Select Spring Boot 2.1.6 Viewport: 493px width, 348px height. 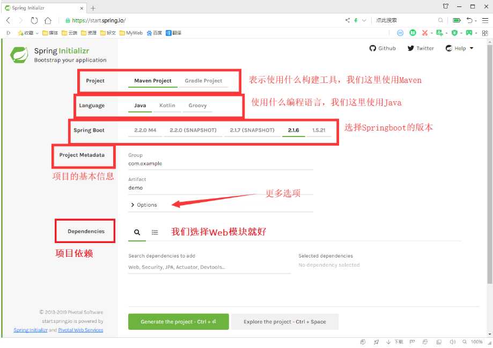click(293, 130)
